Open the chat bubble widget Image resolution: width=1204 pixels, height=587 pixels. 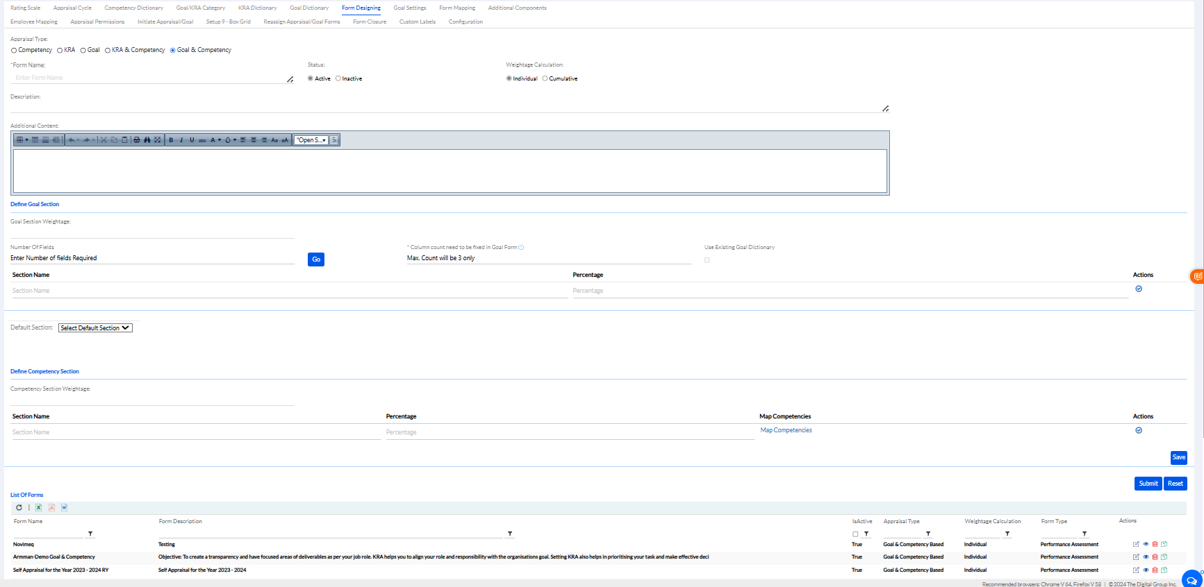(1191, 580)
